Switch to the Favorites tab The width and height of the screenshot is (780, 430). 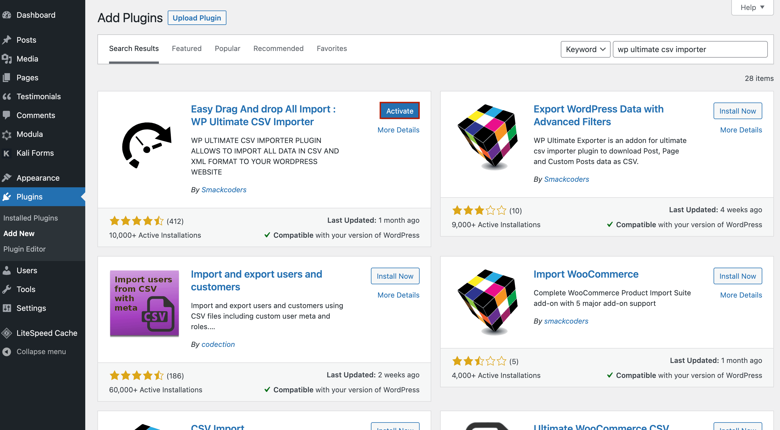point(332,48)
